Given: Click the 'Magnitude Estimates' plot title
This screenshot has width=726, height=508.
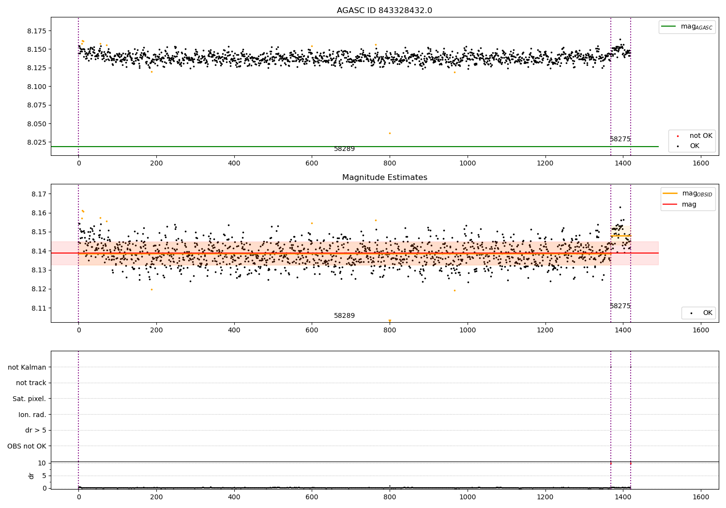Looking at the screenshot, I should (384, 178).
